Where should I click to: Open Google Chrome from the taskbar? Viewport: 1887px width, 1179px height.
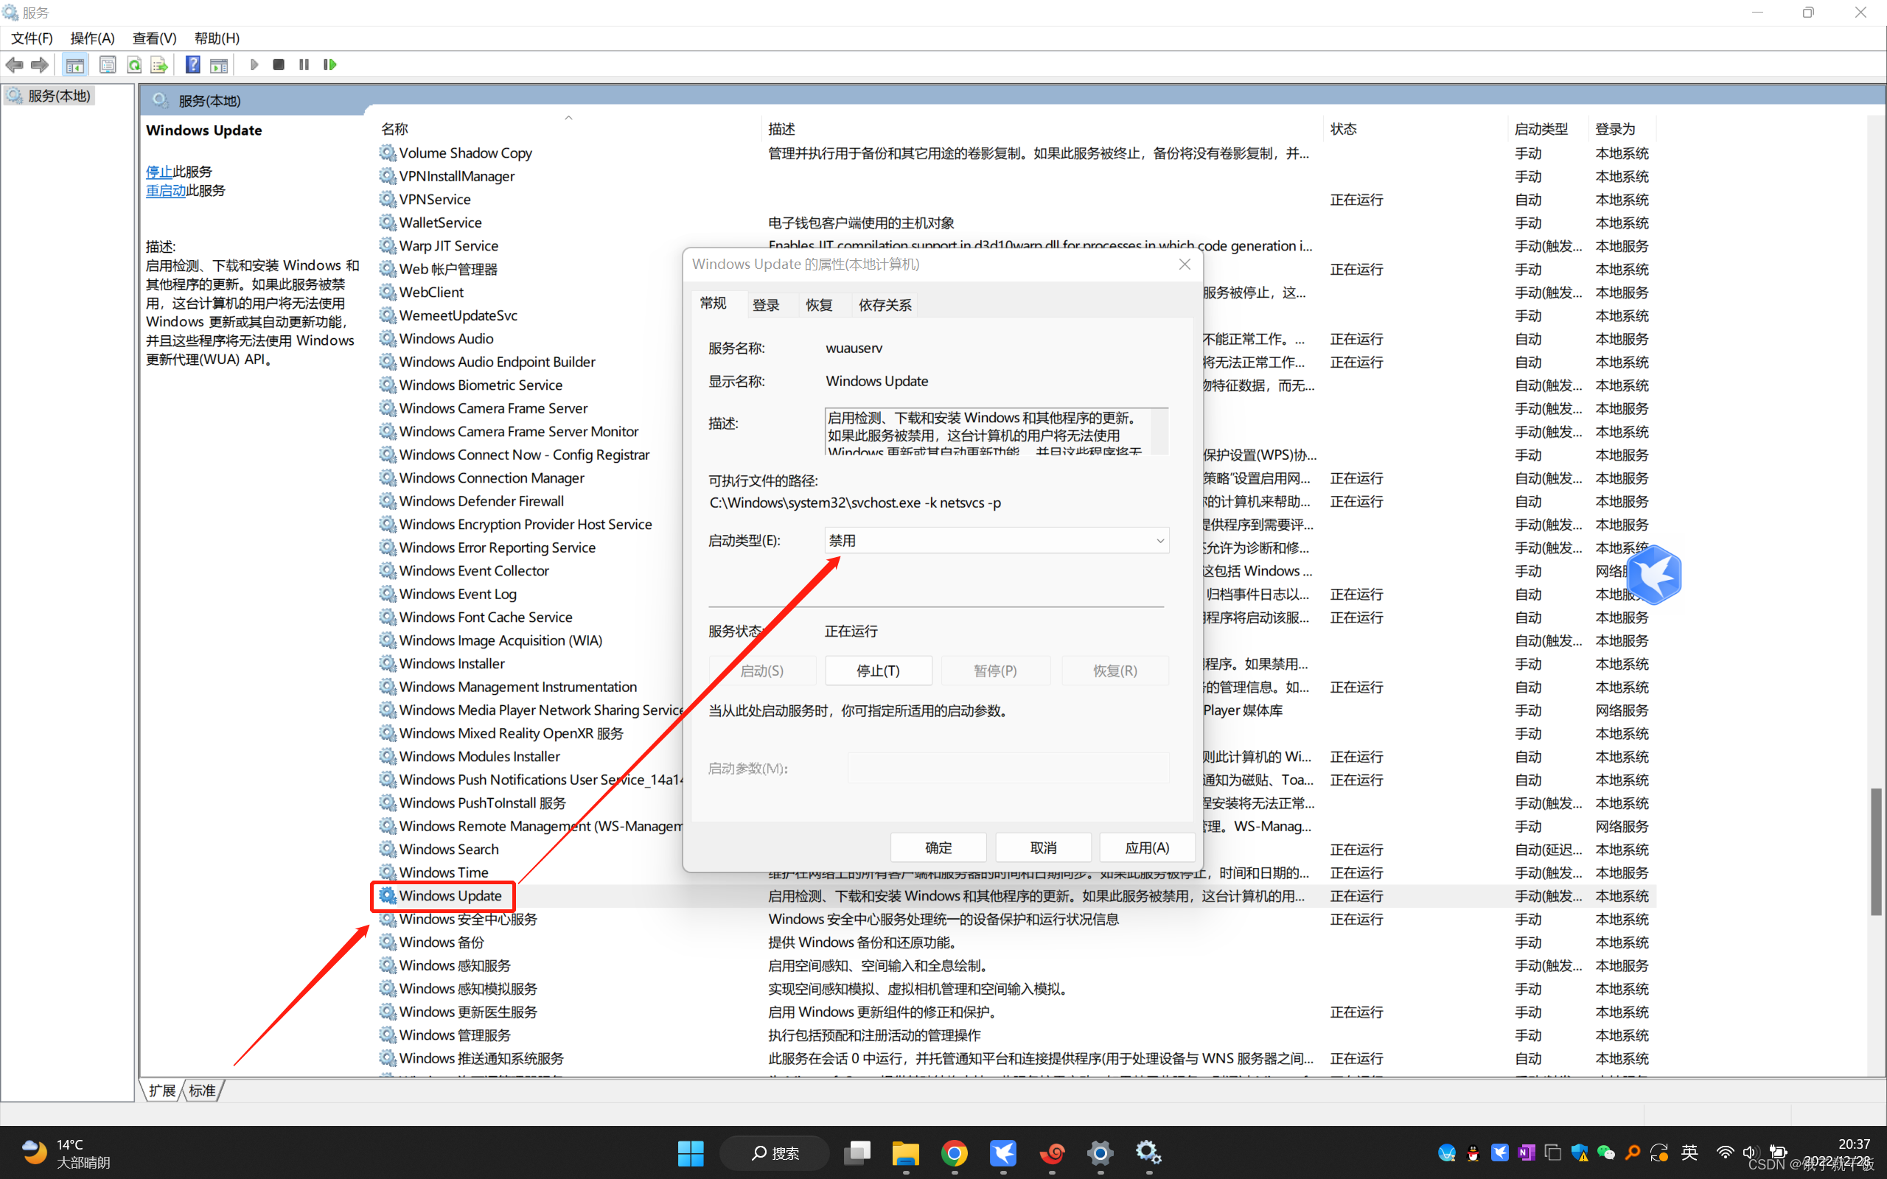pos(955,1152)
